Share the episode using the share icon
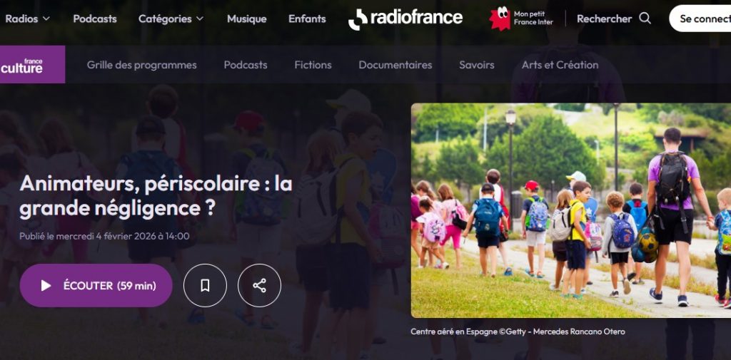Viewport: 731px width, 360px height. [260, 285]
